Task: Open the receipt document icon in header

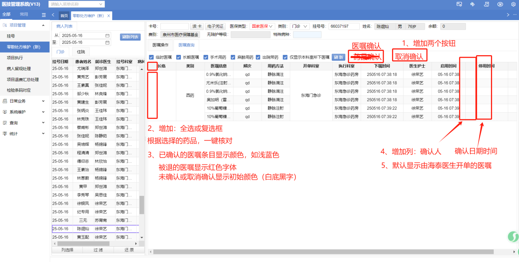Action: pyautogui.click(x=486, y=4)
